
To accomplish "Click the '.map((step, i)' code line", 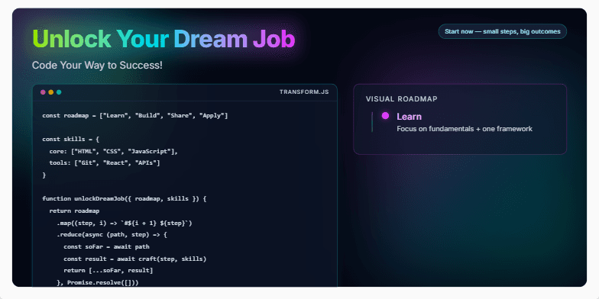I will pos(124,223).
